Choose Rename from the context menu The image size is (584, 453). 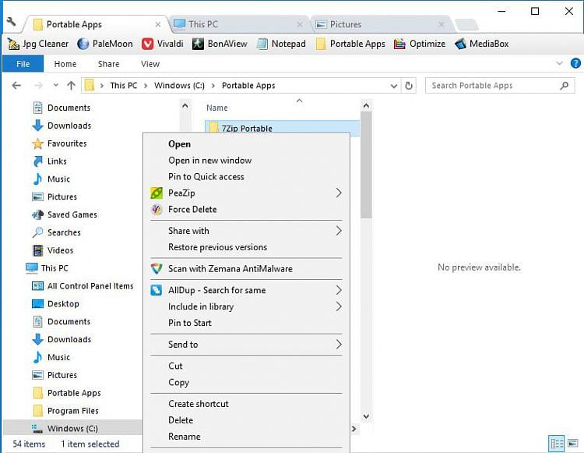point(246,437)
